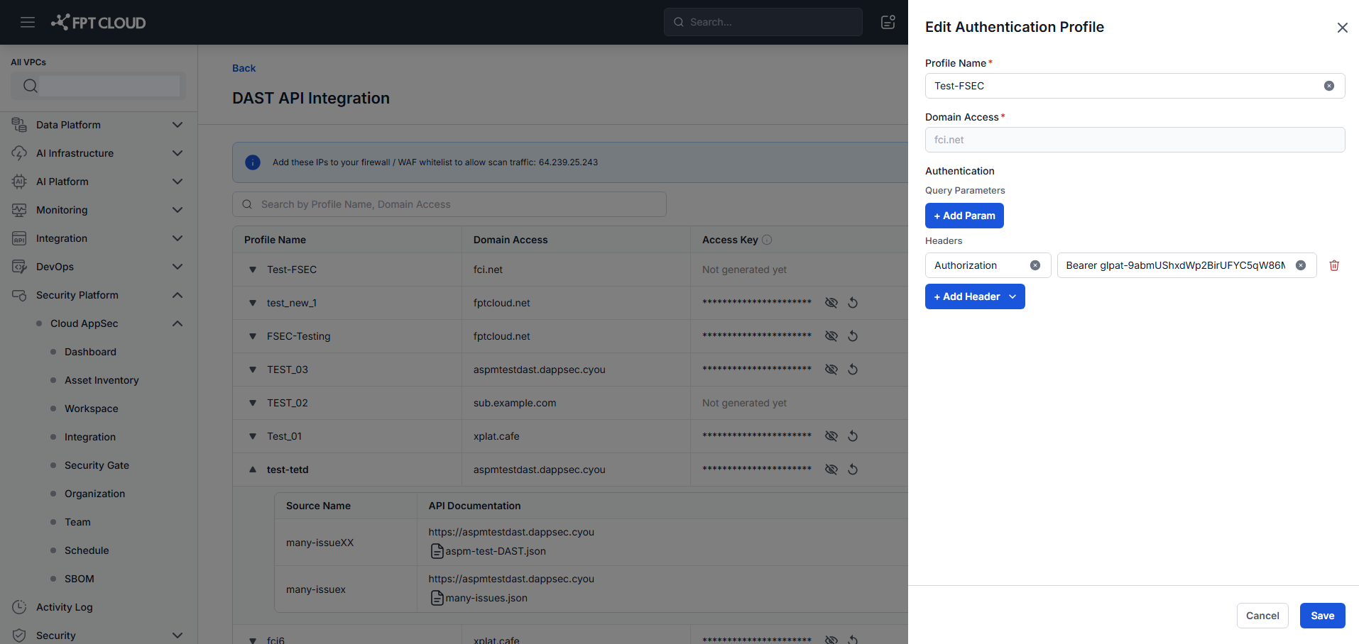Regenerate access key for test-tetd
The height and width of the screenshot is (644, 1359).
853,470
